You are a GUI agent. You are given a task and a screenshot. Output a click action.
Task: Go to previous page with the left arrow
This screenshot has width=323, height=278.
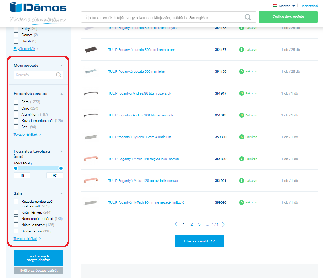pyautogui.click(x=176, y=224)
